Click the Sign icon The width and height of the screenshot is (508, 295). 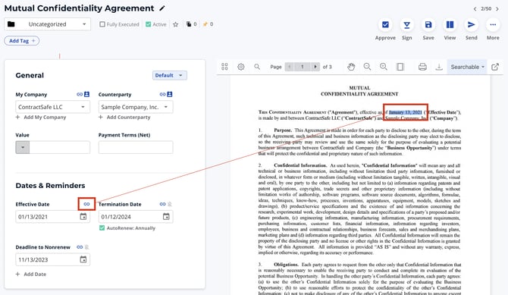407,24
